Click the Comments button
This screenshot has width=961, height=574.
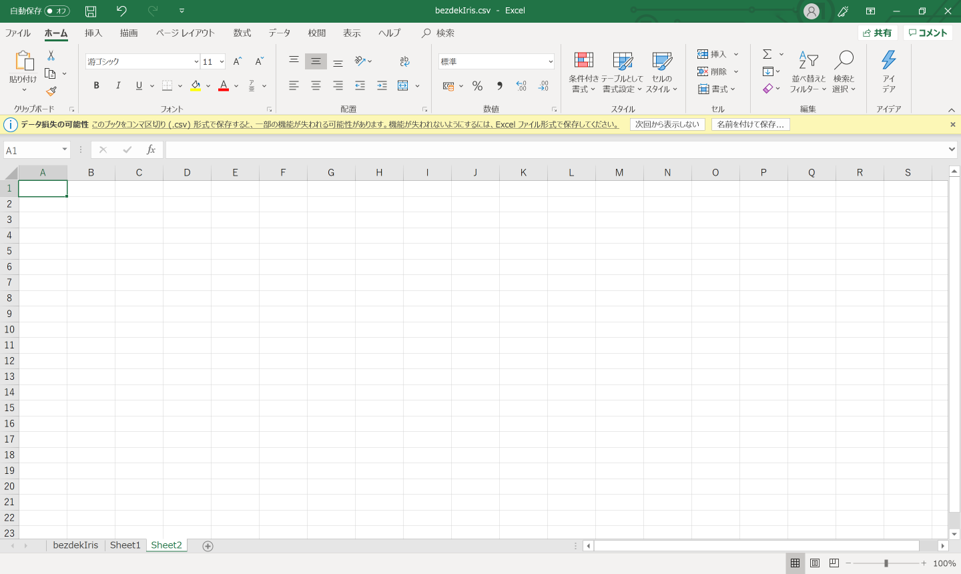pos(928,33)
